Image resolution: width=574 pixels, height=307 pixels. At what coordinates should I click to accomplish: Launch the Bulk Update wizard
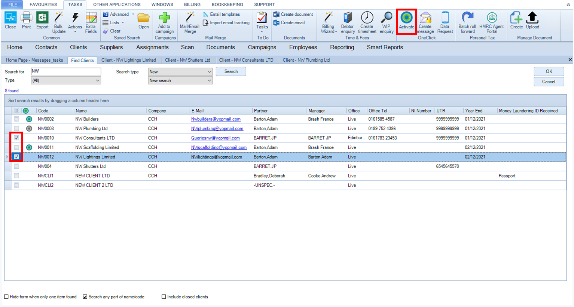click(x=59, y=22)
